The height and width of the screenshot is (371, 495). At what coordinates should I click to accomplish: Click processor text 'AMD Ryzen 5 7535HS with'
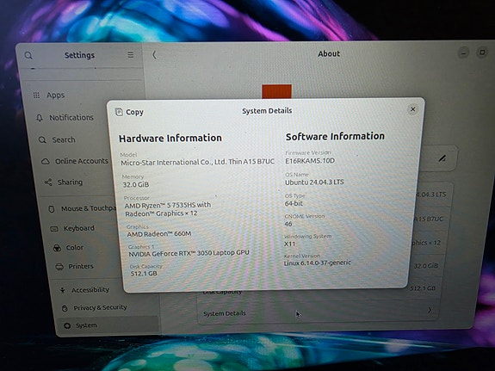pos(168,205)
